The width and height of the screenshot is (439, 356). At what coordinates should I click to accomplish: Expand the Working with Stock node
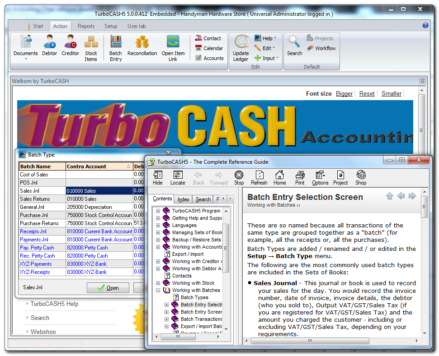pos(158,283)
